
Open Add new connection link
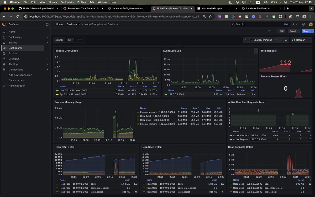pyautogui.click(x=20, y=75)
